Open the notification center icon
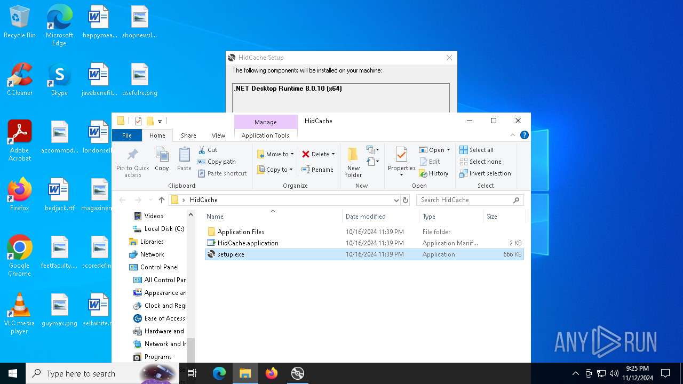Image resolution: width=683 pixels, height=384 pixels. [x=665, y=373]
